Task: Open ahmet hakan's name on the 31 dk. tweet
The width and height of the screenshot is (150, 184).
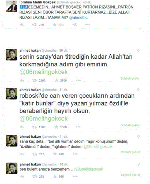Action: tap(30, 90)
